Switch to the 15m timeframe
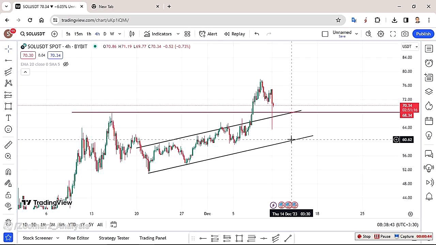The width and height of the screenshot is (436, 245). (x=78, y=34)
